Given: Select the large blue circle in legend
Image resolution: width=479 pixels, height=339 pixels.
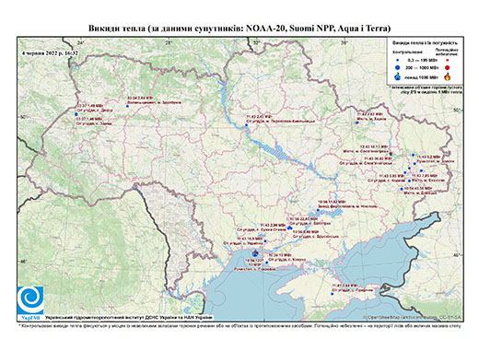Looking at the screenshot, I should point(398,67).
